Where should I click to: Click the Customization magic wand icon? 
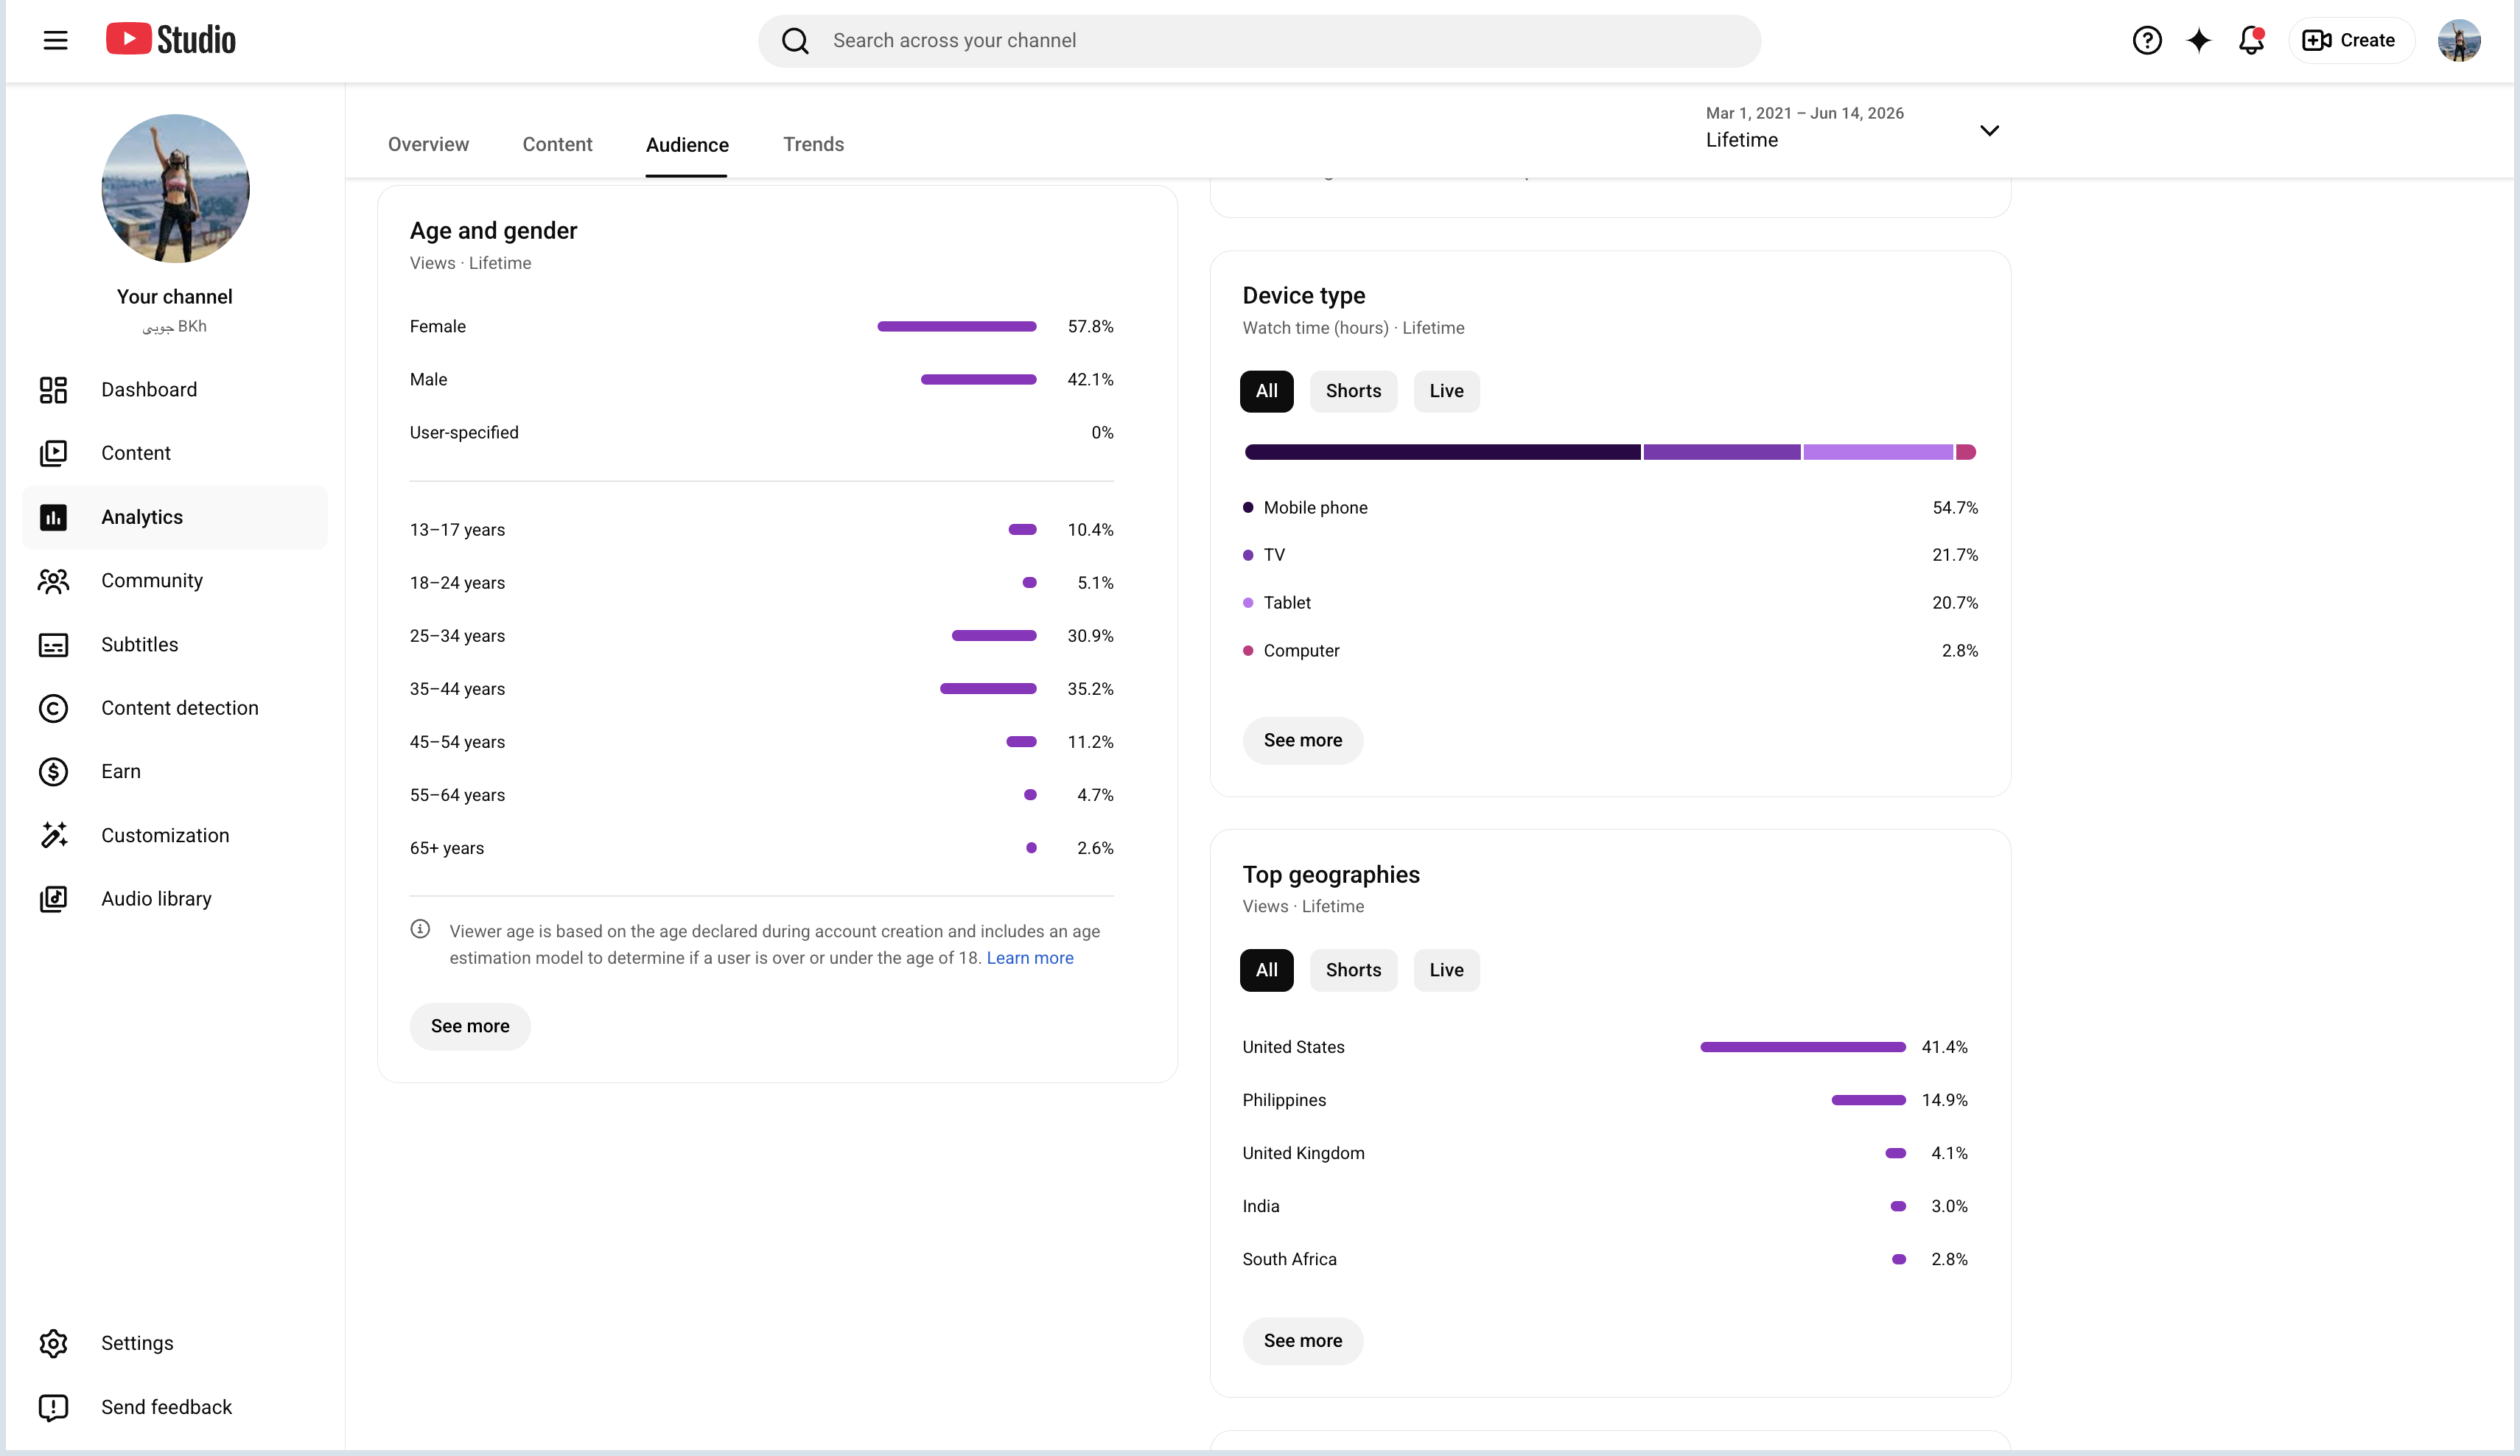(x=53, y=835)
